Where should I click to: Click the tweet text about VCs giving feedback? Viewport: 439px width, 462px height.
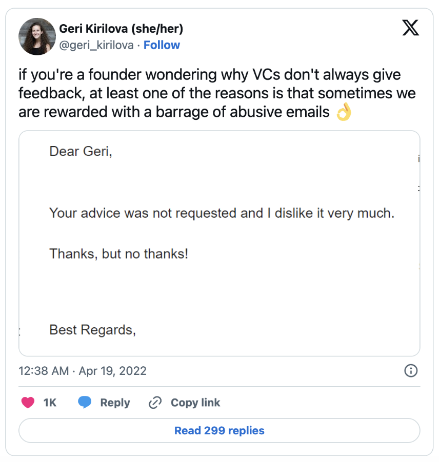coord(215,93)
